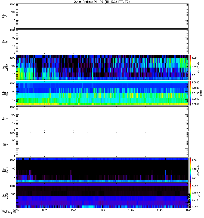Click the 100 y-tick label of thc fbk edc12
Image resolution: width=204 pixels, height=218 pixels.
tap(13, 169)
